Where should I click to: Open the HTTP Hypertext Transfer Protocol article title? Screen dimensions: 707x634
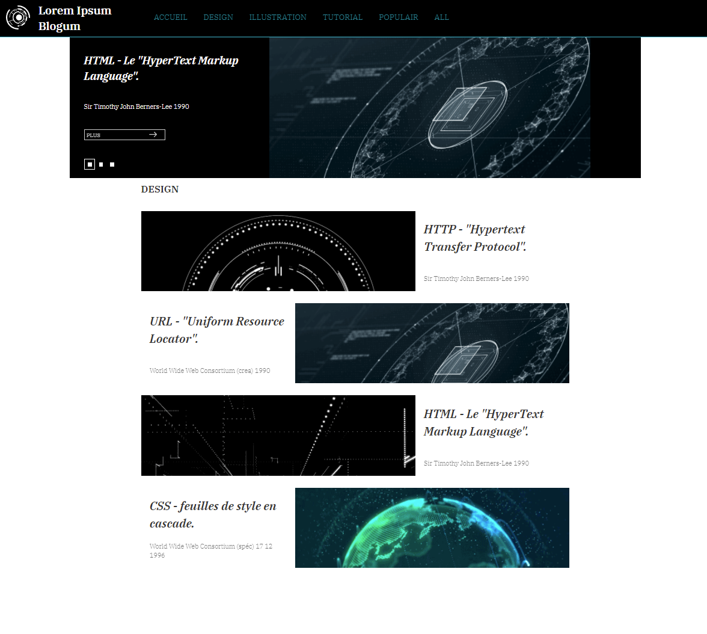[x=475, y=238]
